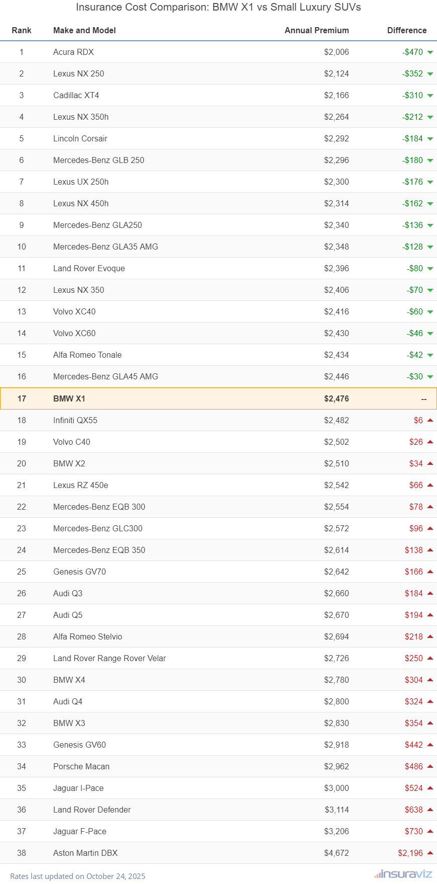Click the red up arrow for Infiniti QX55

tap(430, 420)
